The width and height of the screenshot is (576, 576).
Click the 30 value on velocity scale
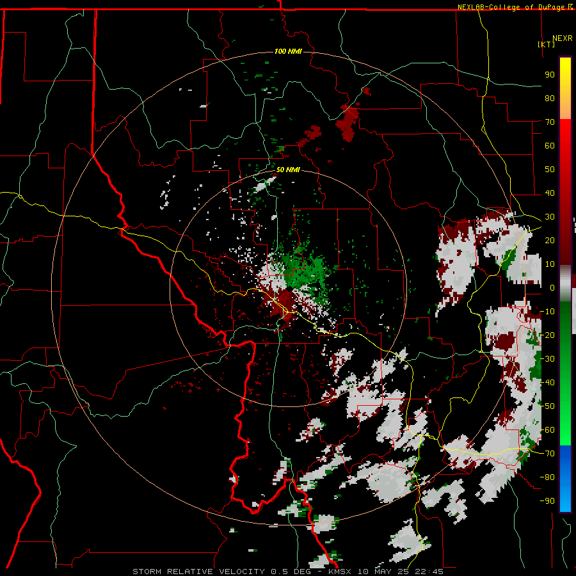click(550, 217)
